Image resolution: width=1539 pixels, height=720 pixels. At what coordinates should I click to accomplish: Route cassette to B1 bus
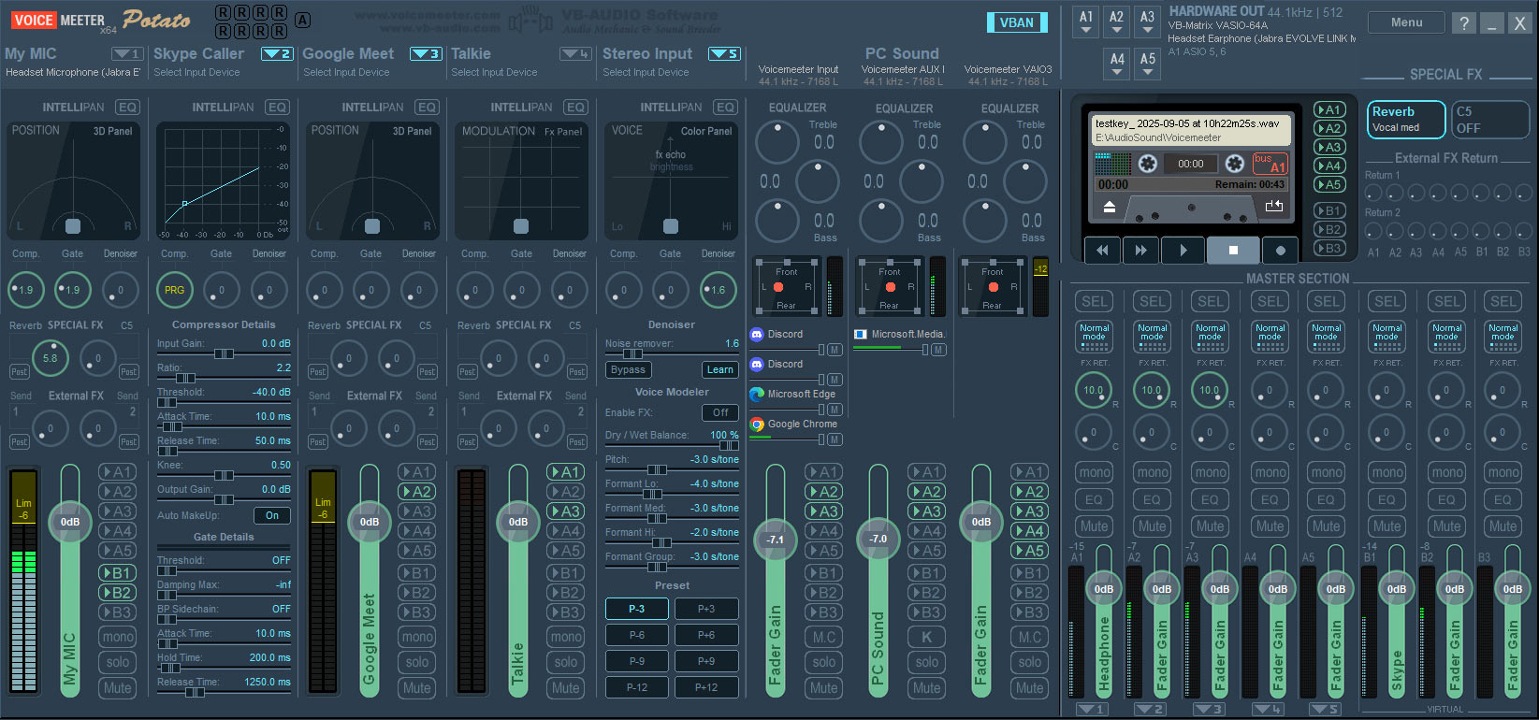[x=1328, y=210]
